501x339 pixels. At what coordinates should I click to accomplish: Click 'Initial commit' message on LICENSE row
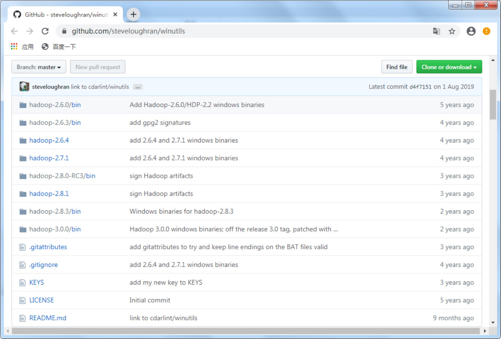point(150,300)
